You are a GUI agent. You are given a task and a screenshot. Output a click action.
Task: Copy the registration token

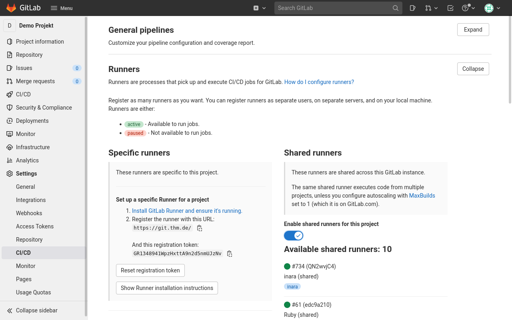(x=230, y=254)
